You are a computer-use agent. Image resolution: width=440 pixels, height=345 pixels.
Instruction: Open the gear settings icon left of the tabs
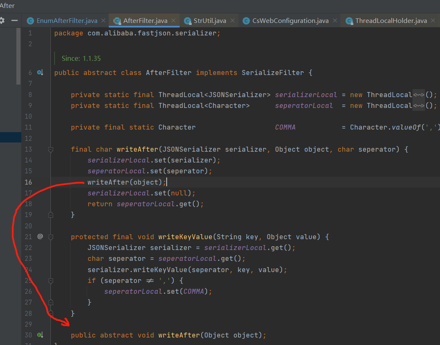(x=2, y=20)
